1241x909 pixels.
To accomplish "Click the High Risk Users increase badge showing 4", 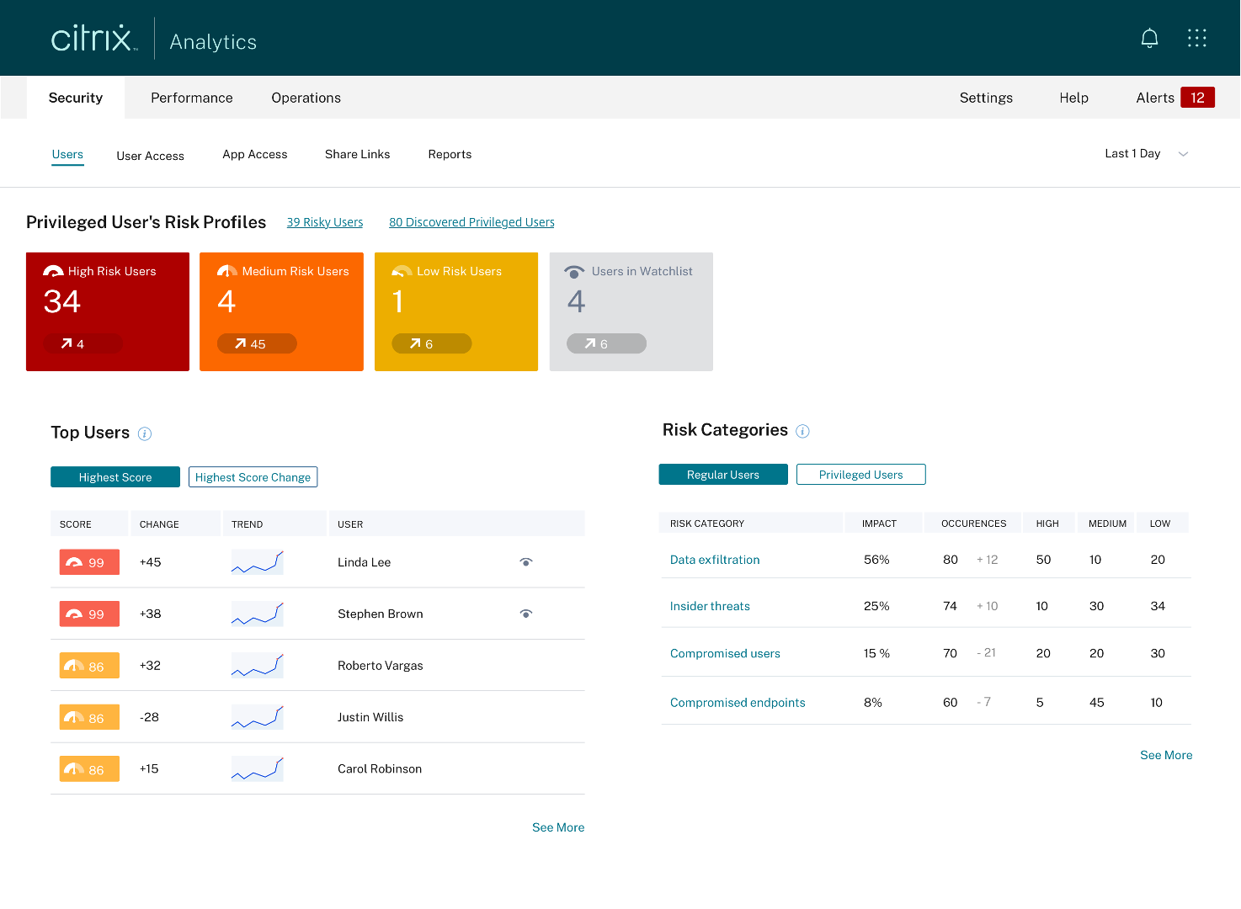I will click(83, 343).
